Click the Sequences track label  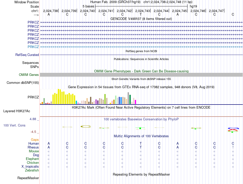point(30,63)
